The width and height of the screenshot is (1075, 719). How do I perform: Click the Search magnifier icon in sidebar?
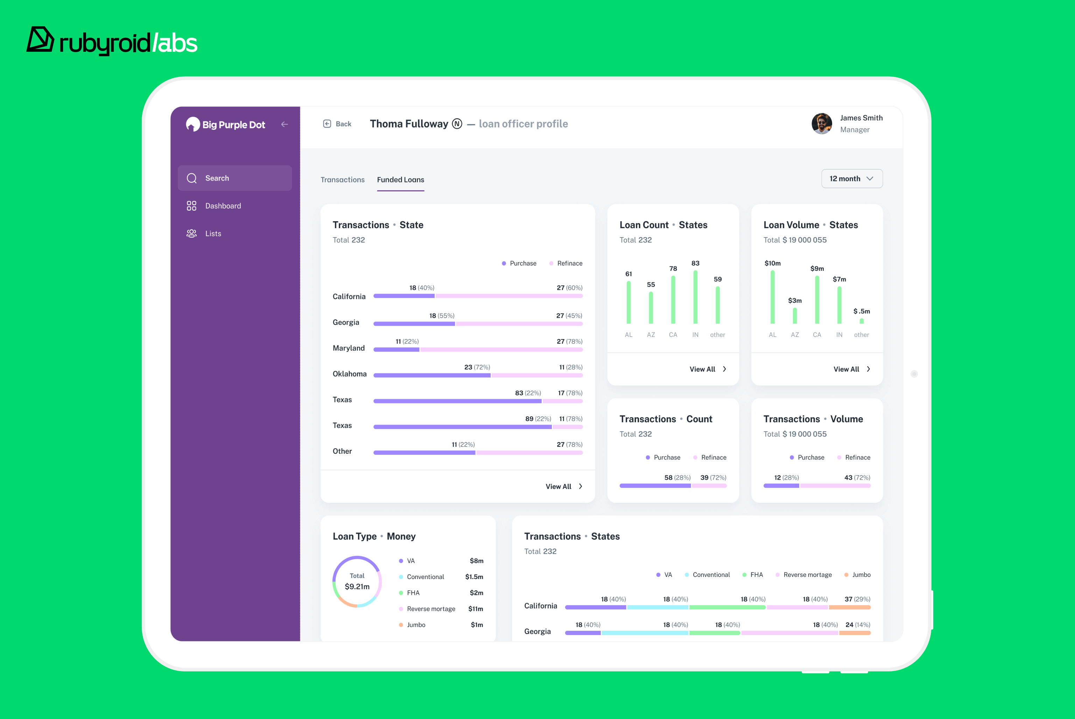click(x=192, y=178)
